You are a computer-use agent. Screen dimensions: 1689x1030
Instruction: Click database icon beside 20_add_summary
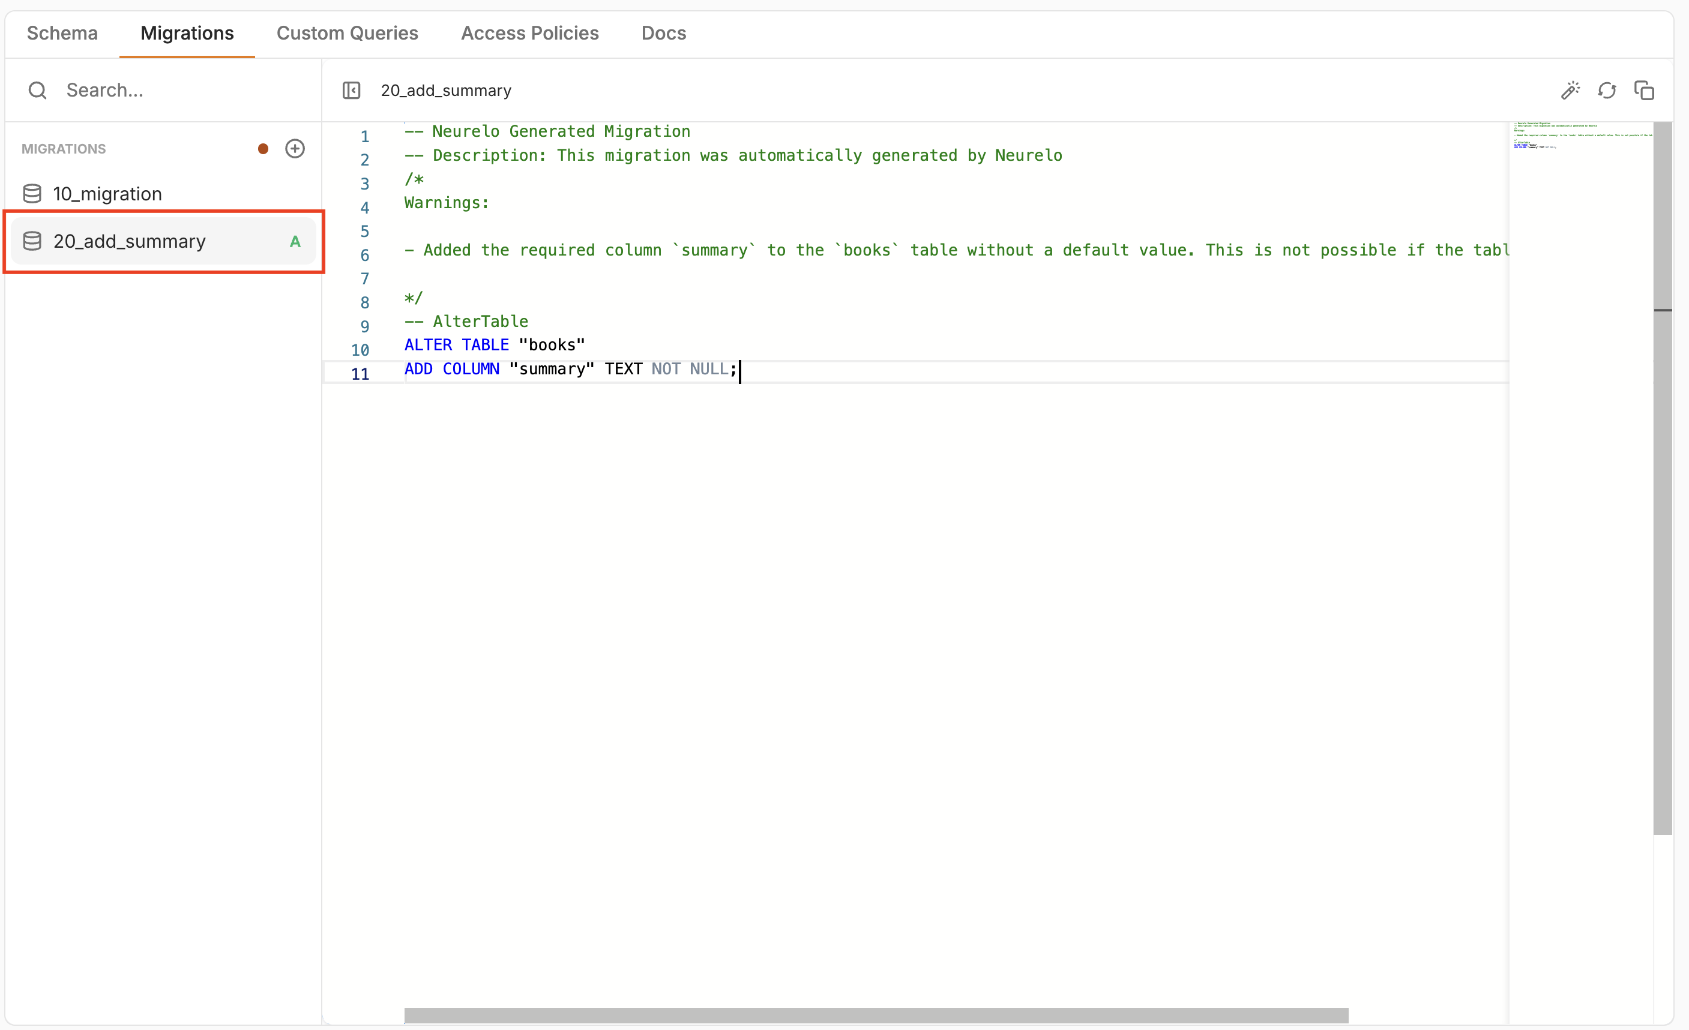(32, 241)
